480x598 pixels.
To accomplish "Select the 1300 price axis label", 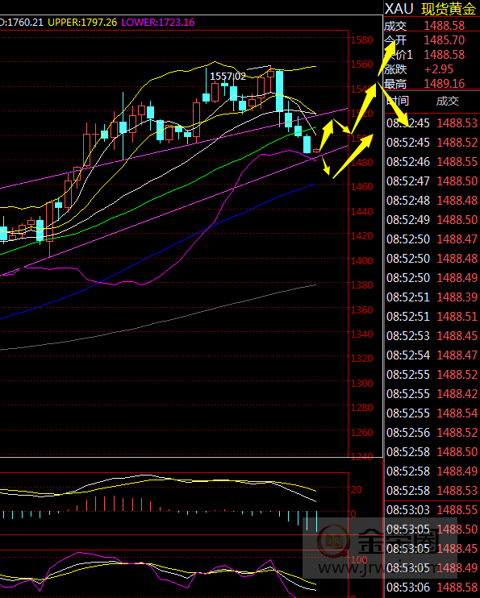I will click(x=361, y=384).
